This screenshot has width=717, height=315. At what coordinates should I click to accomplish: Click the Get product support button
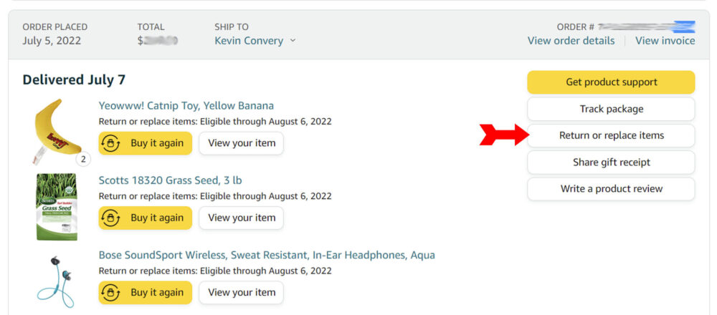(x=611, y=82)
